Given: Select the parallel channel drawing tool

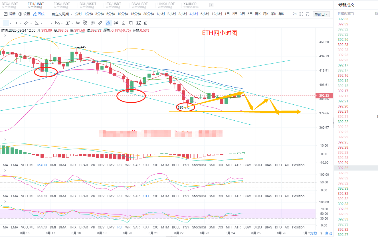Looking at the screenshot, I should click(x=26, y=23).
